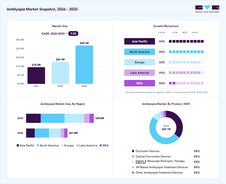Click the Amblyopia Market Snapshot heading

(x=42, y=9)
